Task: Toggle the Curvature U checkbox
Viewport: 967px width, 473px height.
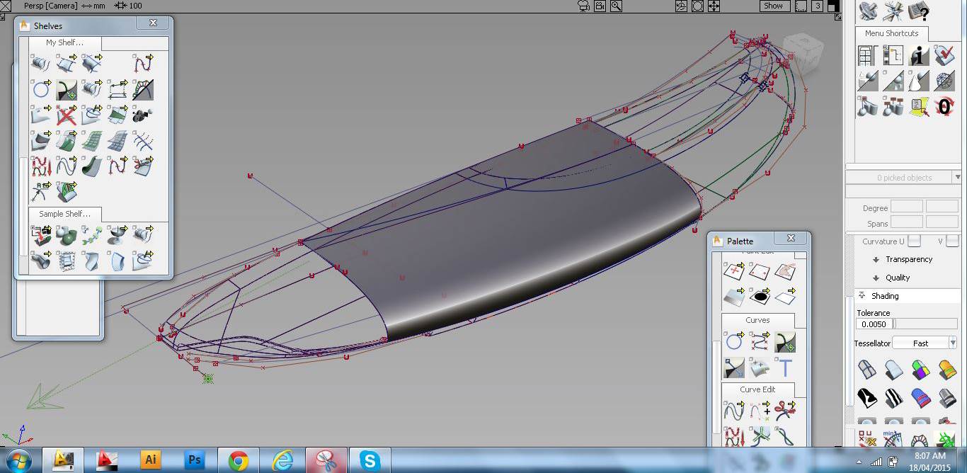Action: tap(915, 241)
